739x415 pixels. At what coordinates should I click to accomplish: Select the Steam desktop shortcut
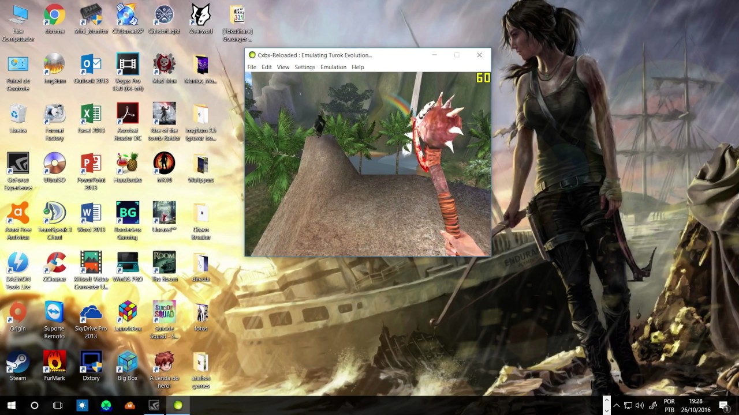pos(18,367)
